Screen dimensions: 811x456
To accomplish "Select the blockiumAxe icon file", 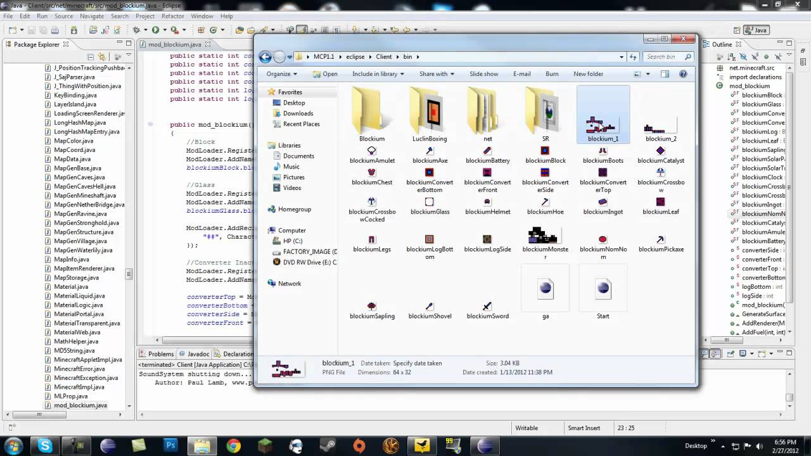I will [430, 155].
